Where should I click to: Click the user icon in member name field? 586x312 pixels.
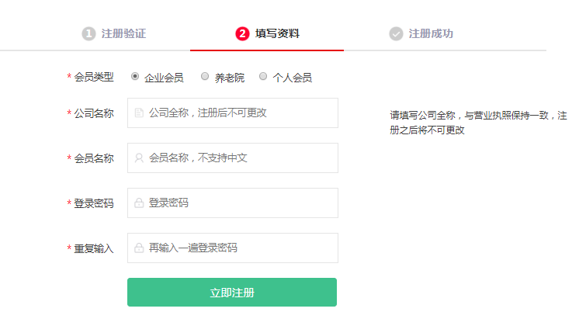pos(139,158)
